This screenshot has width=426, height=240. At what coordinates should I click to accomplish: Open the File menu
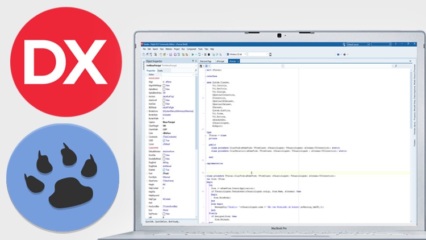(144, 49)
